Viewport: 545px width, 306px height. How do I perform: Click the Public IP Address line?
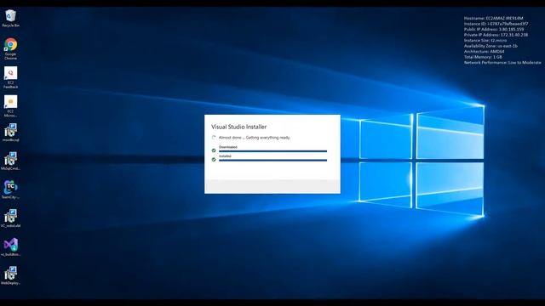[x=494, y=29]
